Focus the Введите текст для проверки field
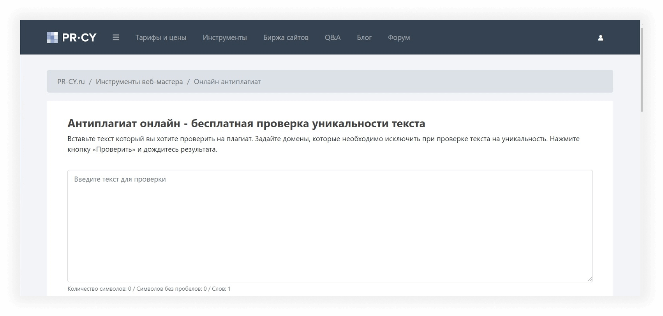 click(x=330, y=226)
